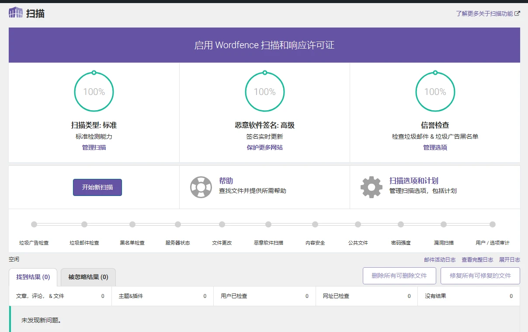Click the 用户 / 选项审计 stage marker
This screenshot has width=528, height=332.
tap(493, 224)
